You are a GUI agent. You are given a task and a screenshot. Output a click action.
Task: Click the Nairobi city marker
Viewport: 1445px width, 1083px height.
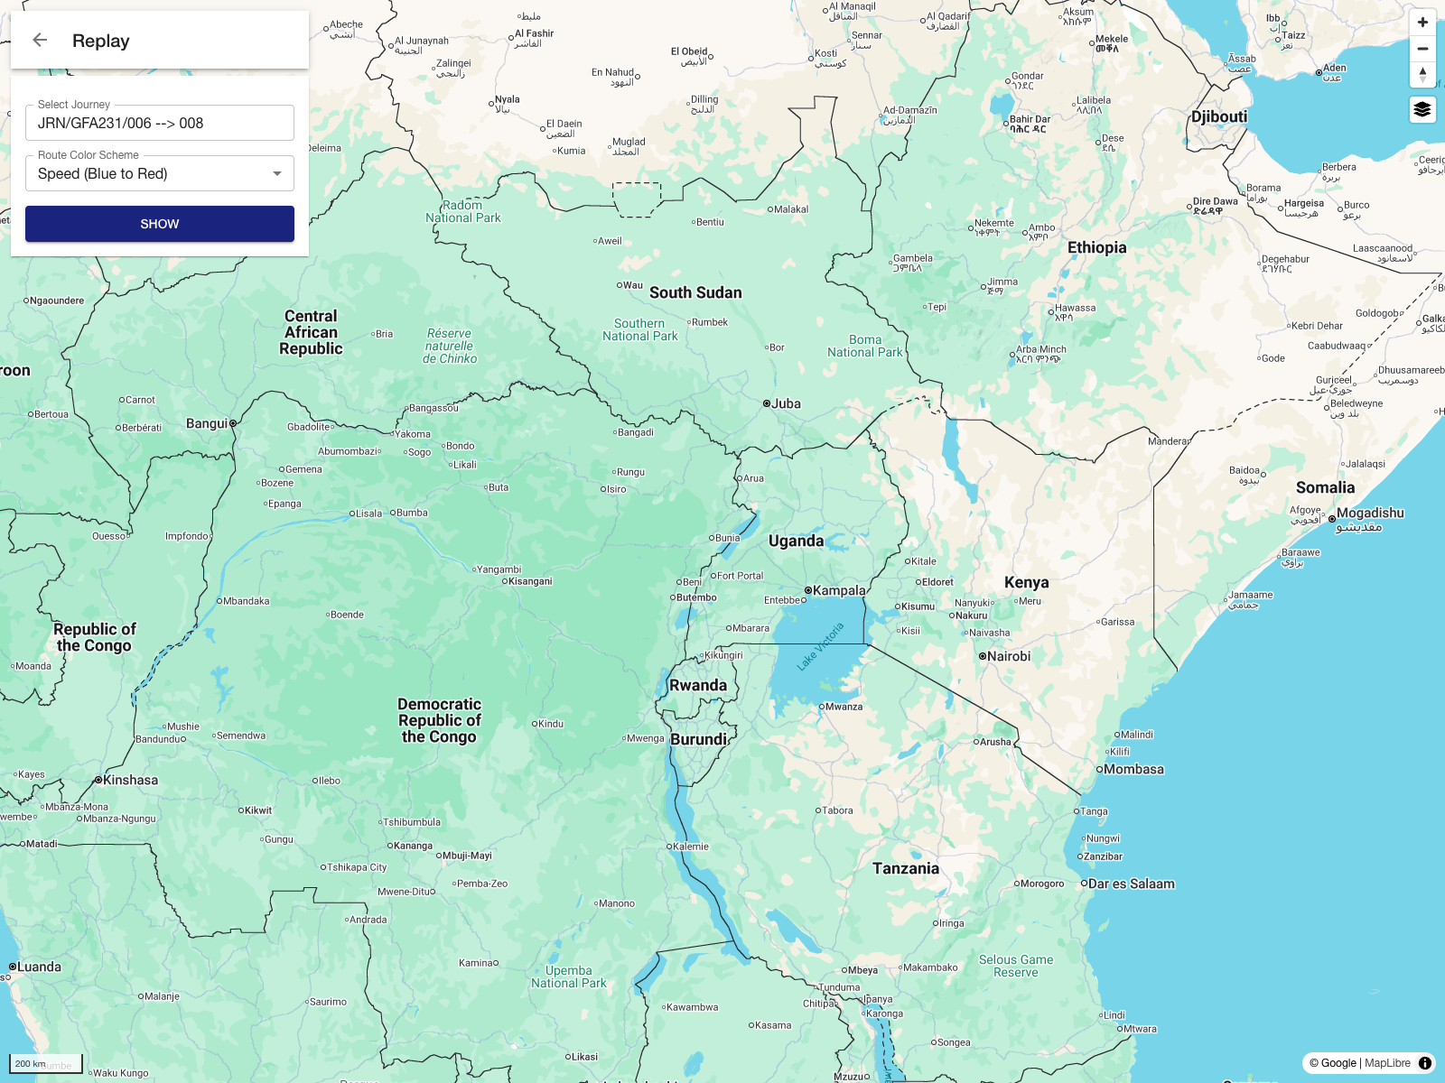point(983,656)
